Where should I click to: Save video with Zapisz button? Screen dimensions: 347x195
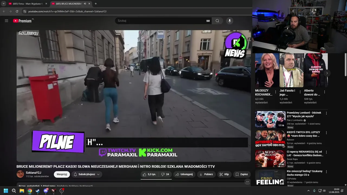coord(242,174)
